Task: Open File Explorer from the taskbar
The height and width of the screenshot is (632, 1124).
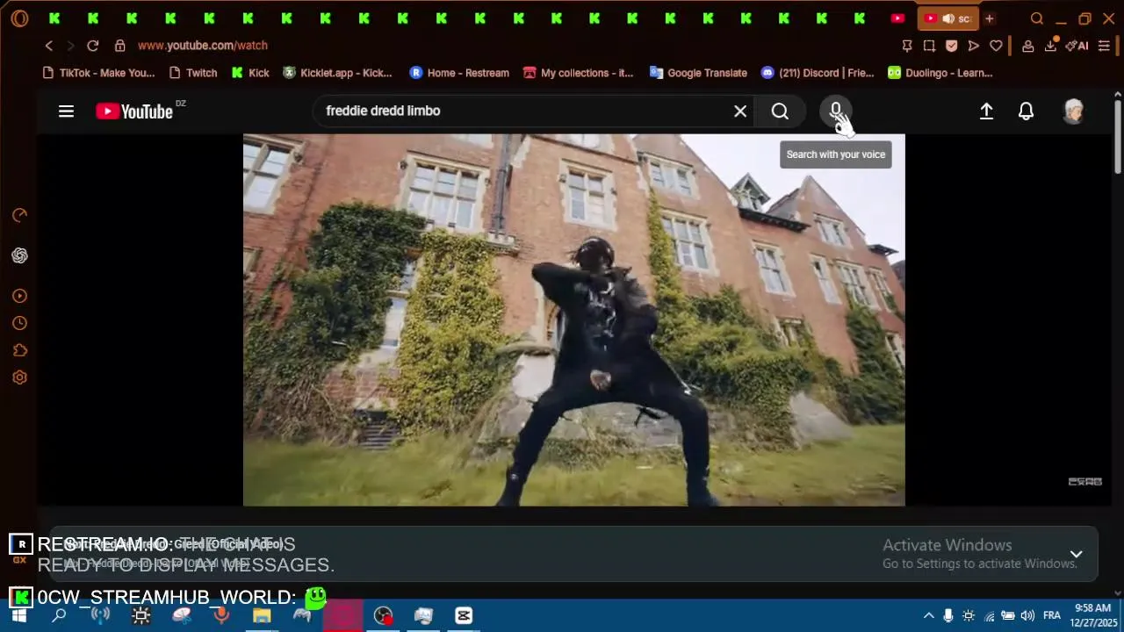Action: click(262, 615)
